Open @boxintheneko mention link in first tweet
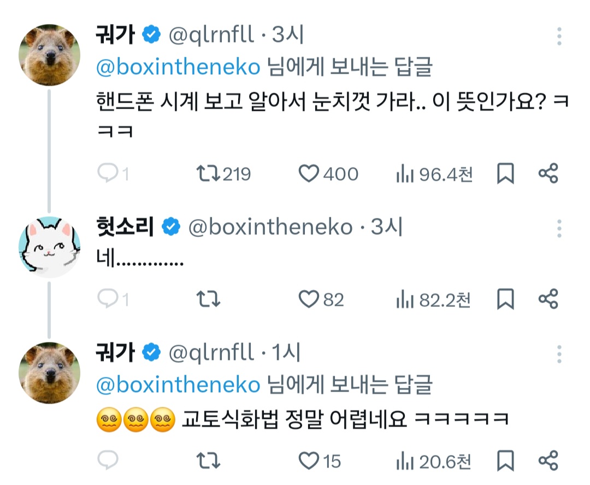 (x=178, y=68)
